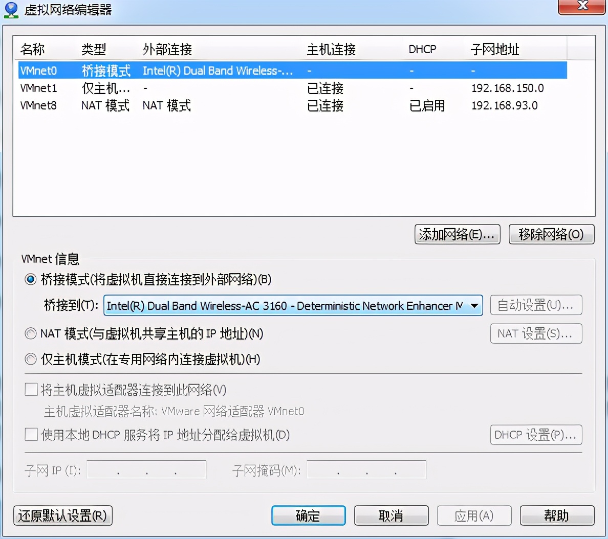
Task: Open the DHCP 设置(P) dialog
Action: 536,434
